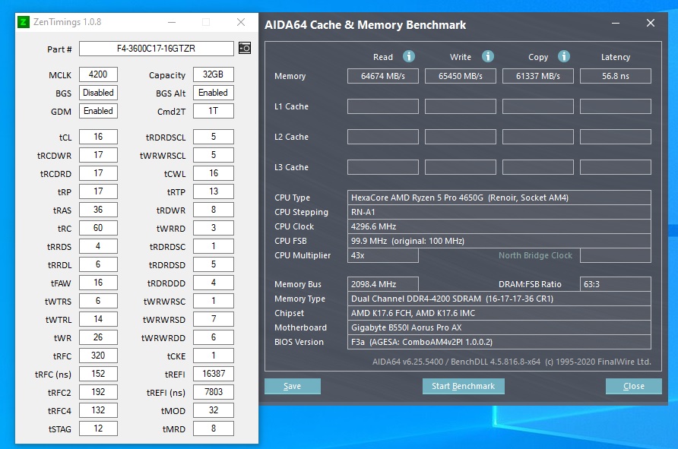Click the CPU Stepping value RN-A1
This screenshot has height=449, width=678.
[499, 212]
